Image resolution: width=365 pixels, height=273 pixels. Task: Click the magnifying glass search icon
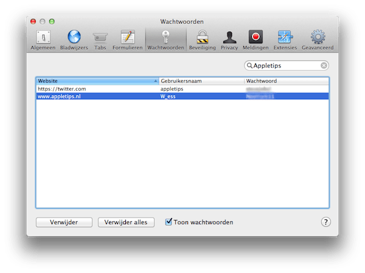pos(249,66)
